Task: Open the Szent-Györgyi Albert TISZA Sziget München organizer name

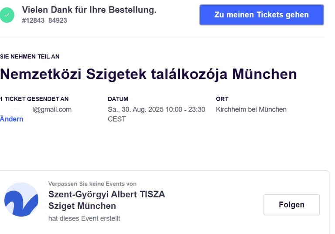Action: [106, 200]
